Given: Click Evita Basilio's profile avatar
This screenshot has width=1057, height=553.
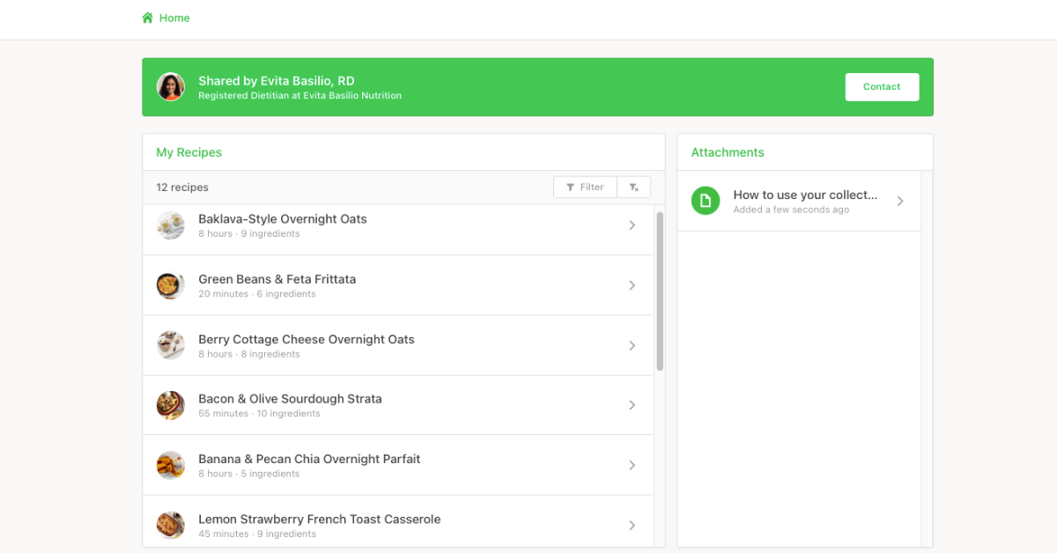Looking at the screenshot, I should coord(171,86).
